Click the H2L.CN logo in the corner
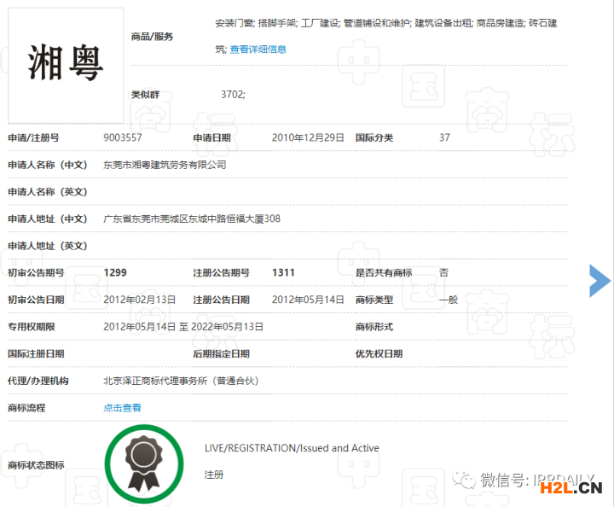 pyautogui.click(x=576, y=488)
